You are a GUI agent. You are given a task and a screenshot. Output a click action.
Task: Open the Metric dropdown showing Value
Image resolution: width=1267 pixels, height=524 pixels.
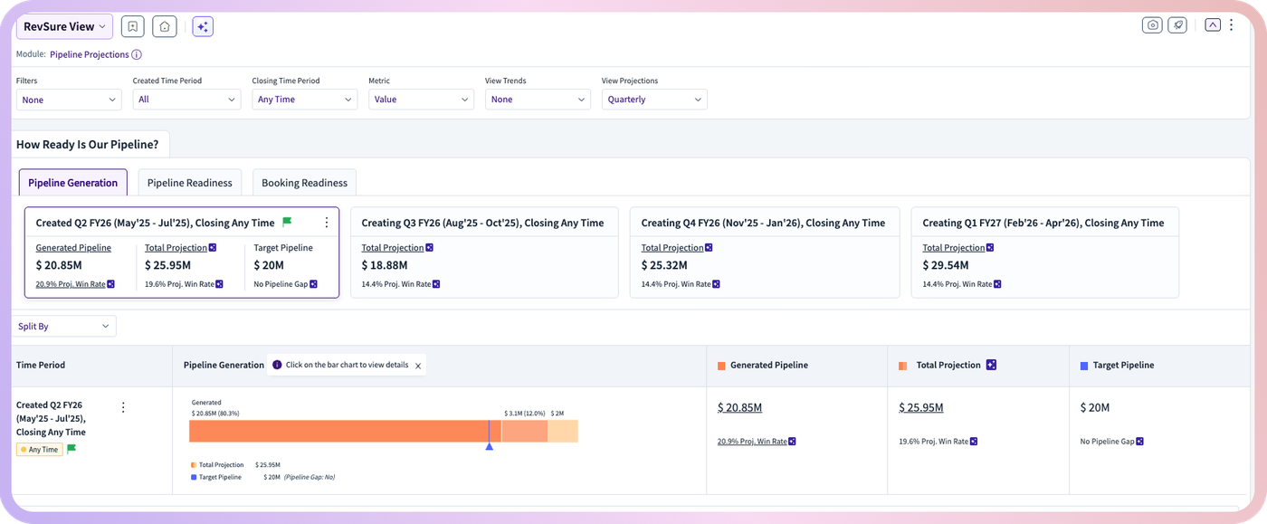pos(422,100)
